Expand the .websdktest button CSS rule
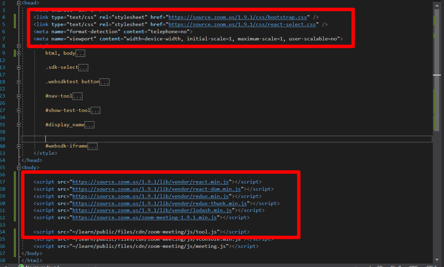The width and height of the screenshot is (444, 267). pos(19,82)
